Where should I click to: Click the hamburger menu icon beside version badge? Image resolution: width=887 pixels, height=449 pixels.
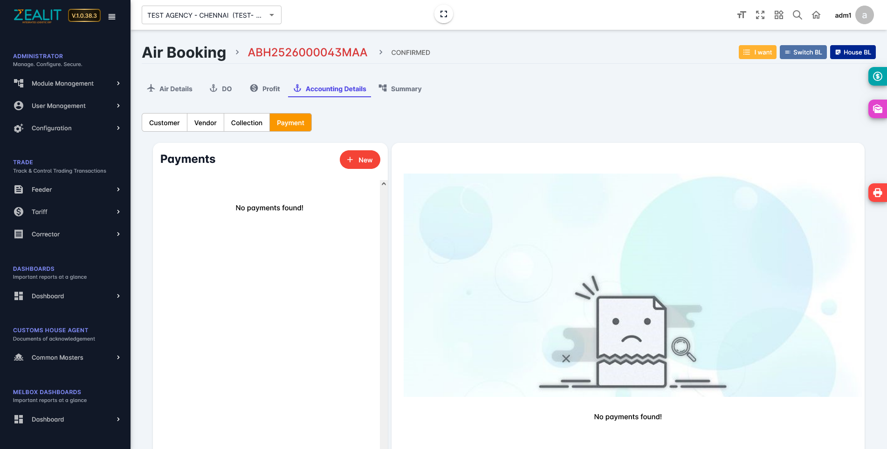[x=112, y=16]
